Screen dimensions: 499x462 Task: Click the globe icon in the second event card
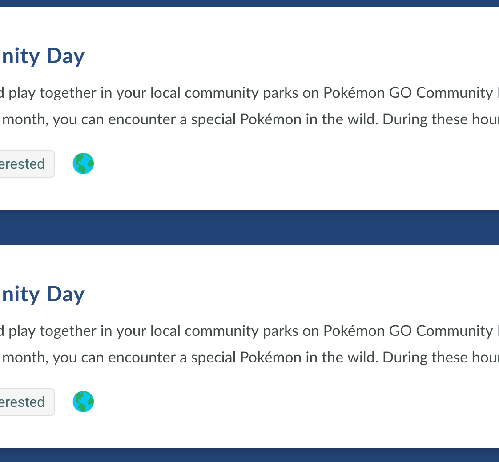pyautogui.click(x=83, y=402)
